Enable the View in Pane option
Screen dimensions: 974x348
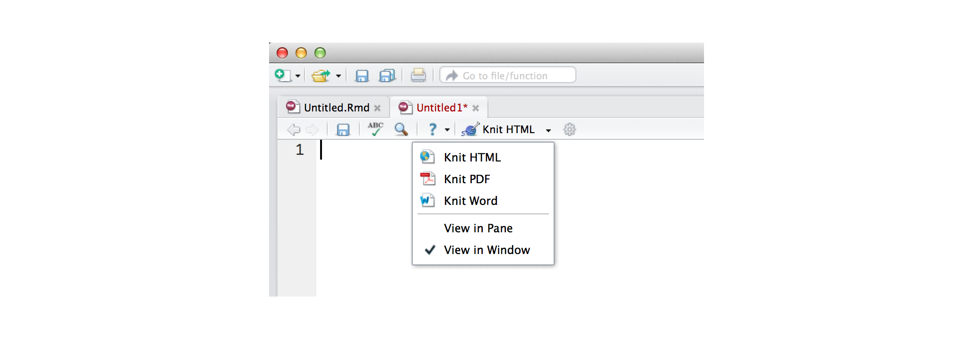478,229
